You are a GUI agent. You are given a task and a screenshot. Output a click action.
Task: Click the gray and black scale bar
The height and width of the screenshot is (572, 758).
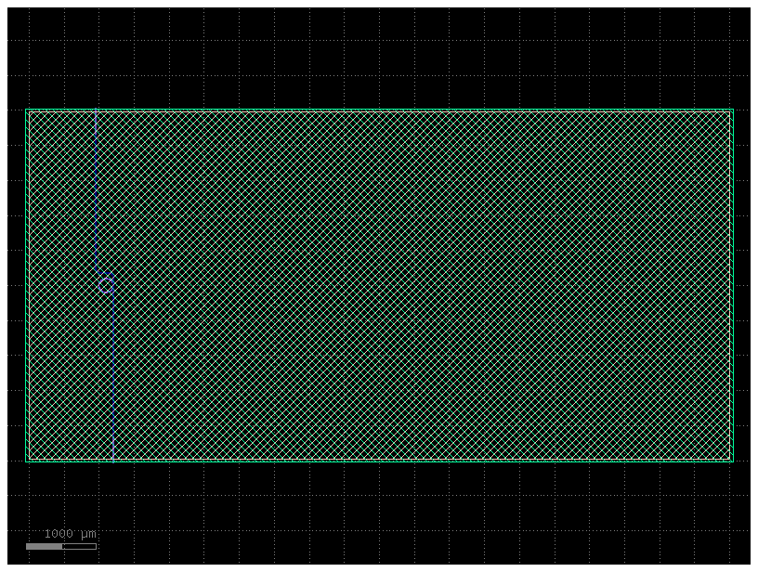pos(61,546)
